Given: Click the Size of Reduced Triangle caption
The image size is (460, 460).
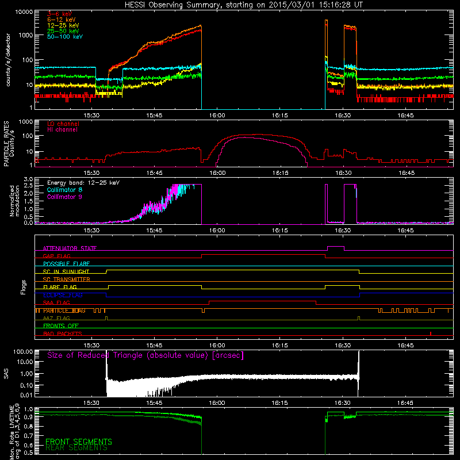Looking at the screenshot, I should [145, 355].
